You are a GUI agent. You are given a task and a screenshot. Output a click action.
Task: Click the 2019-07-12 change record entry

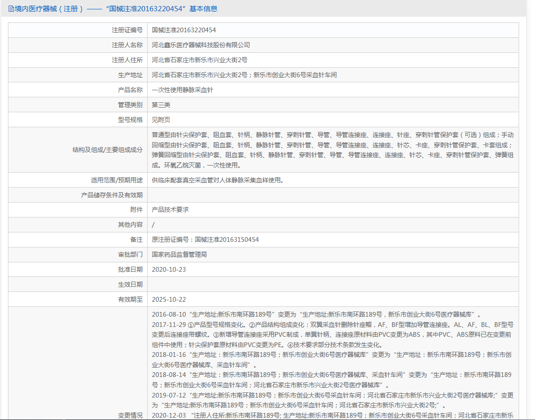[x=333, y=400]
